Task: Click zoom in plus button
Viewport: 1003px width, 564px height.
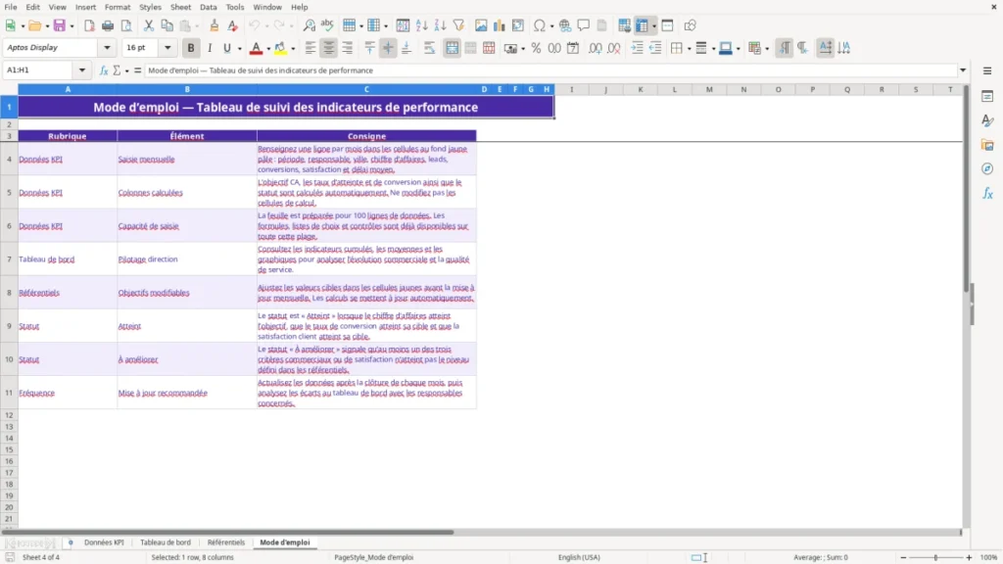Action: coord(969,557)
